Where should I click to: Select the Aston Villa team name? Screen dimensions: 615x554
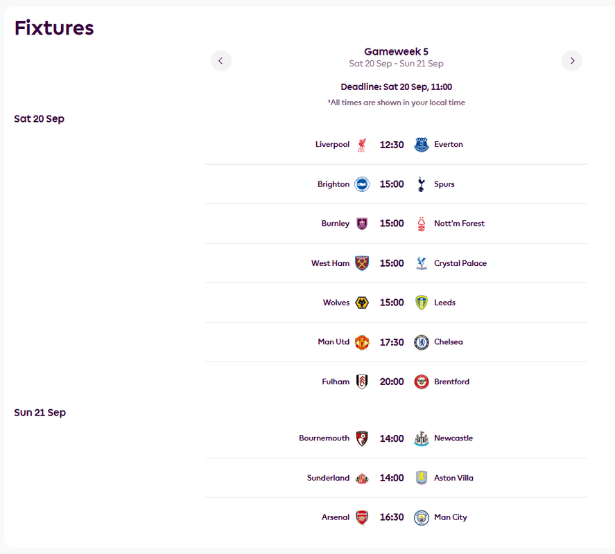453,478
